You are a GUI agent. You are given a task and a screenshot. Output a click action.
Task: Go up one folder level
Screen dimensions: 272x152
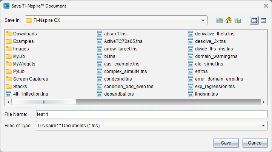[220, 20]
